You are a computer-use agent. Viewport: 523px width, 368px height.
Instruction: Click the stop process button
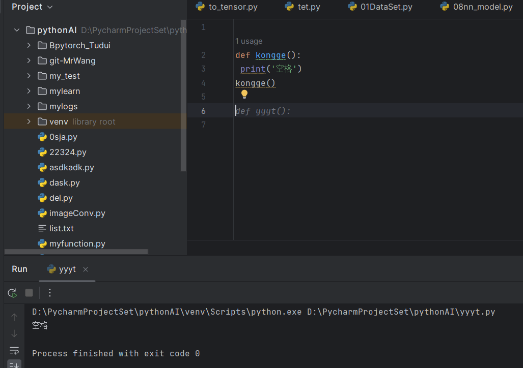point(29,293)
